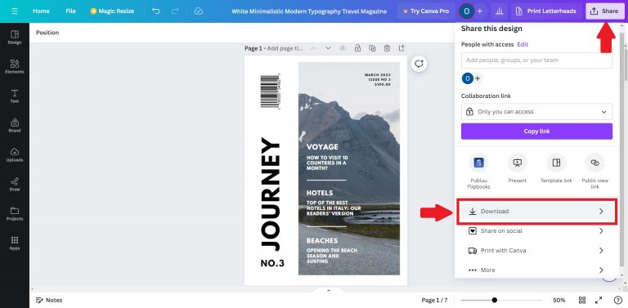Viewport: 628px width, 308px height.
Task: Click the Edit link for people with access
Action: [x=523, y=44]
